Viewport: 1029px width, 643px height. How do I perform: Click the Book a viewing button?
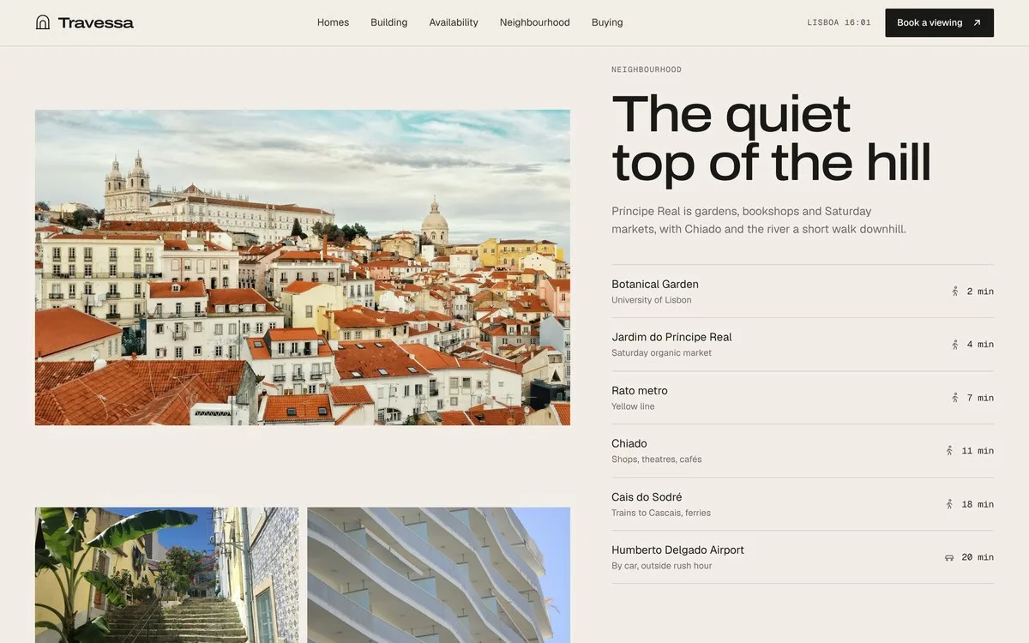[x=939, y=23]
